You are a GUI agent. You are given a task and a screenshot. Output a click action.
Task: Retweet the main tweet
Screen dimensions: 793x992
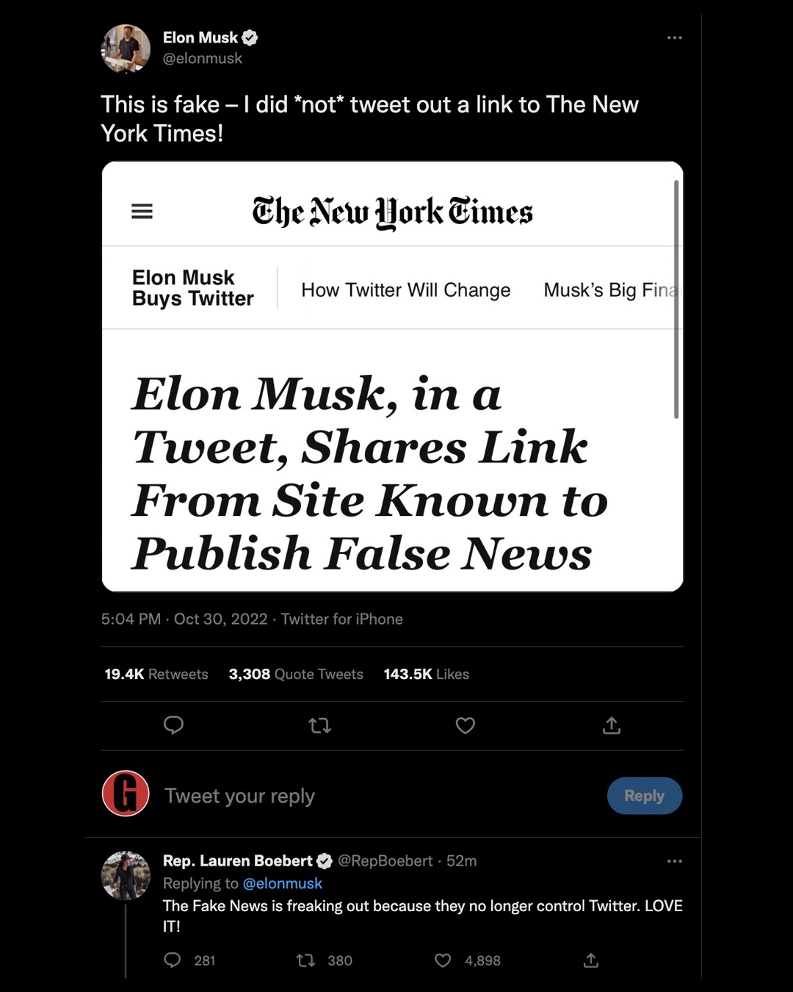pos(319,726)
